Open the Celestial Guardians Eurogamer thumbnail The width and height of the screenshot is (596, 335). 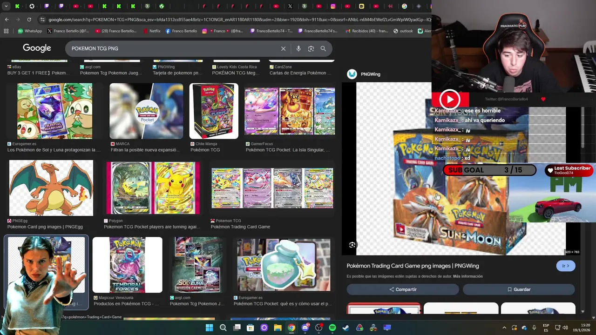[54, 111]
